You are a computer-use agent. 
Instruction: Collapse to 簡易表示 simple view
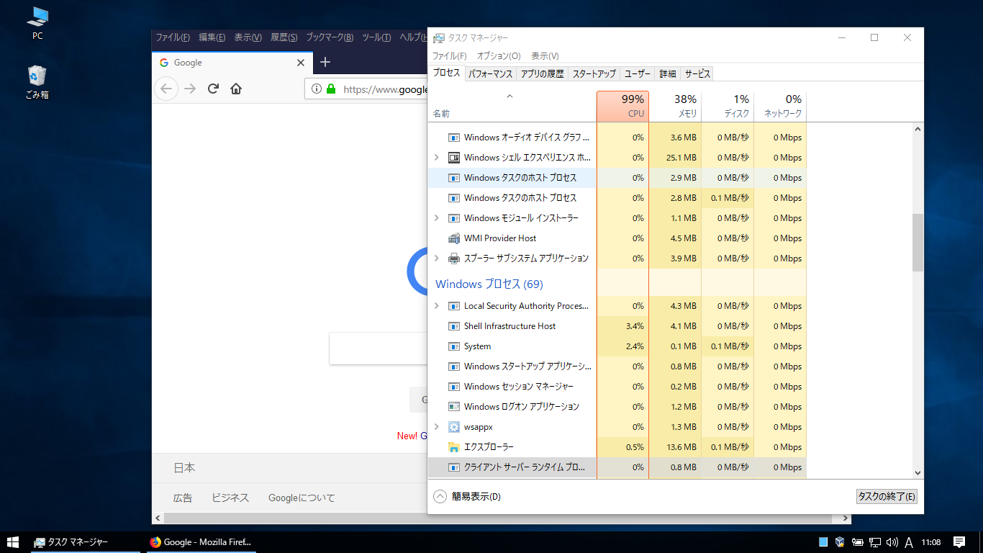(468, 496)
